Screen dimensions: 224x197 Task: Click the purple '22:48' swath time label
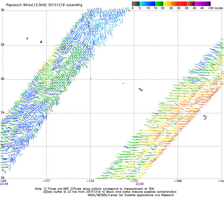4,184
